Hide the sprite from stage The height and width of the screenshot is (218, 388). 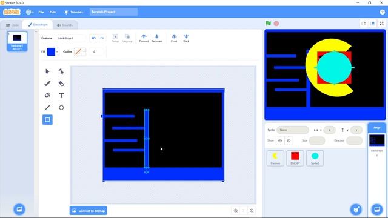click(289, 140)
